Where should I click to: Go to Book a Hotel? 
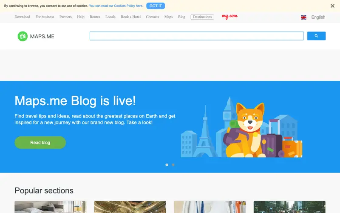click(130, 17)
